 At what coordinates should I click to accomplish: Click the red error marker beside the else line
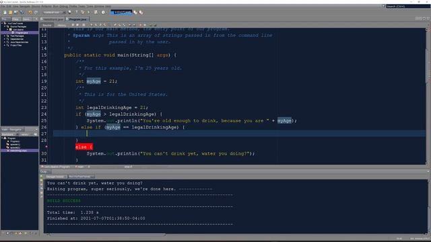46,147
